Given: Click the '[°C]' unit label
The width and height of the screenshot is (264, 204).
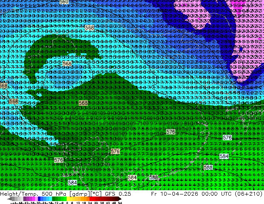Looking at the screenshot, I should (96, 194).
